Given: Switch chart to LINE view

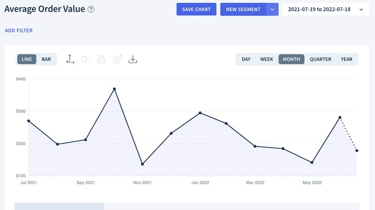Looking at the screenshot, I should tap(27, 59).
